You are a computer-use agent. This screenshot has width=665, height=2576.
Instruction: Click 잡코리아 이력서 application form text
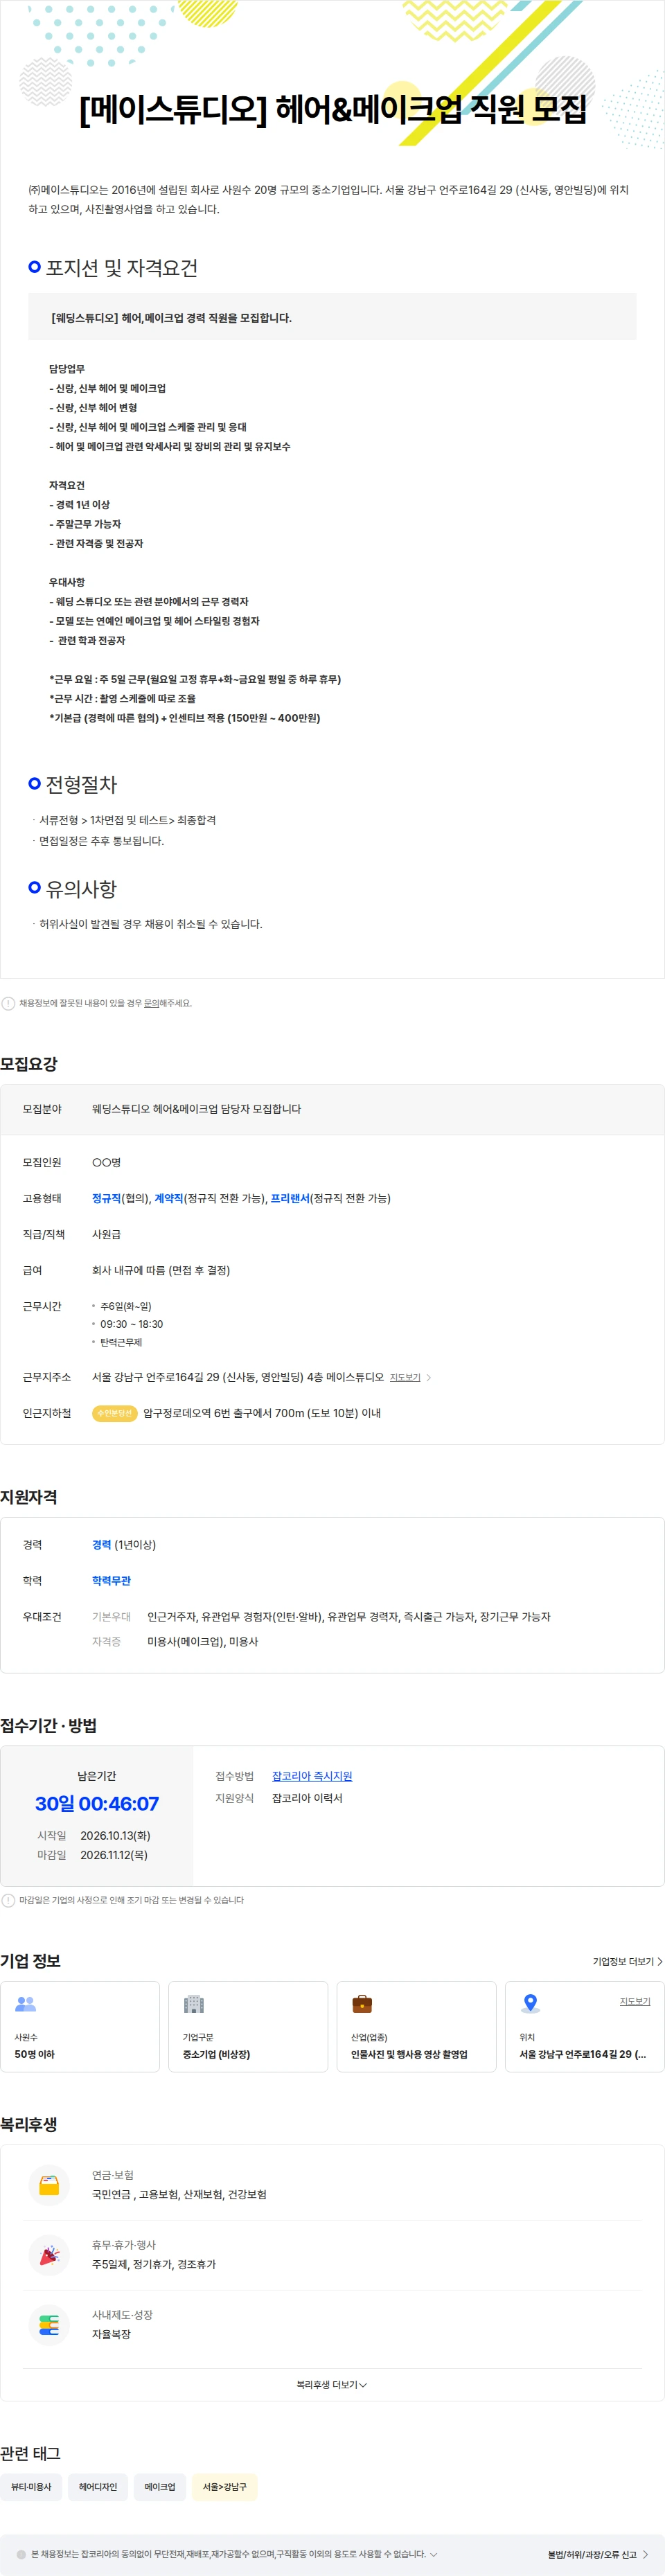pos(307,1798)
